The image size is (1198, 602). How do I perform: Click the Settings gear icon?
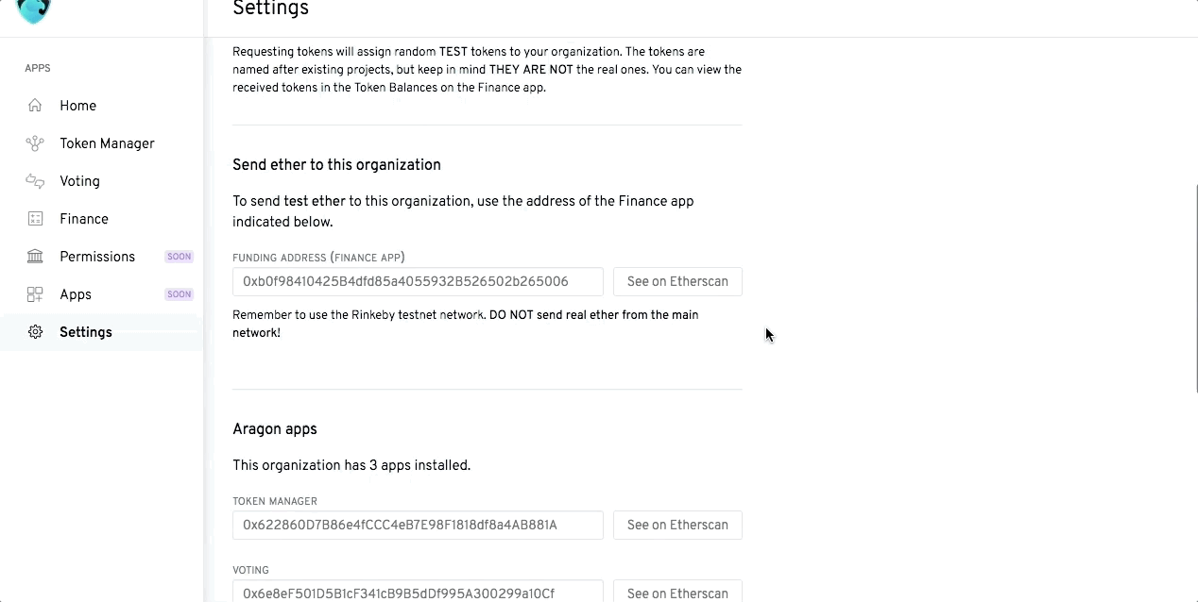pyautogui.click(x=35, y=332)
